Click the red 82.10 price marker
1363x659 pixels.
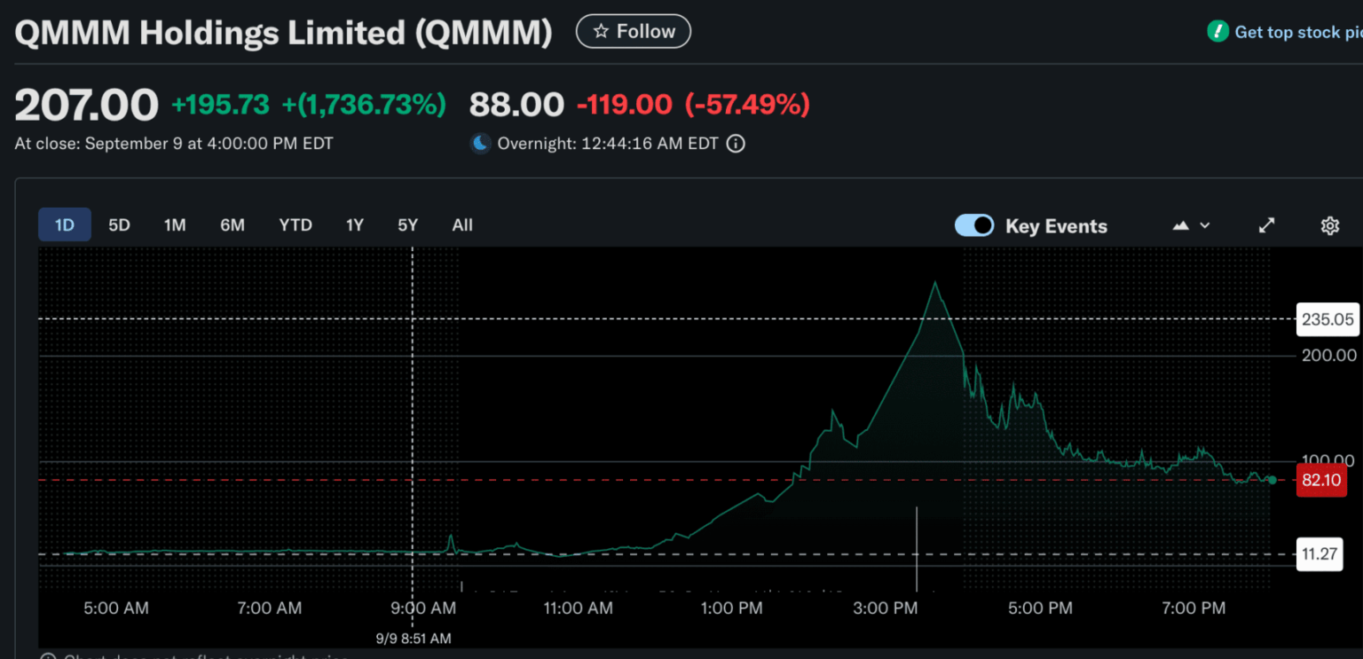point(1321,480)
